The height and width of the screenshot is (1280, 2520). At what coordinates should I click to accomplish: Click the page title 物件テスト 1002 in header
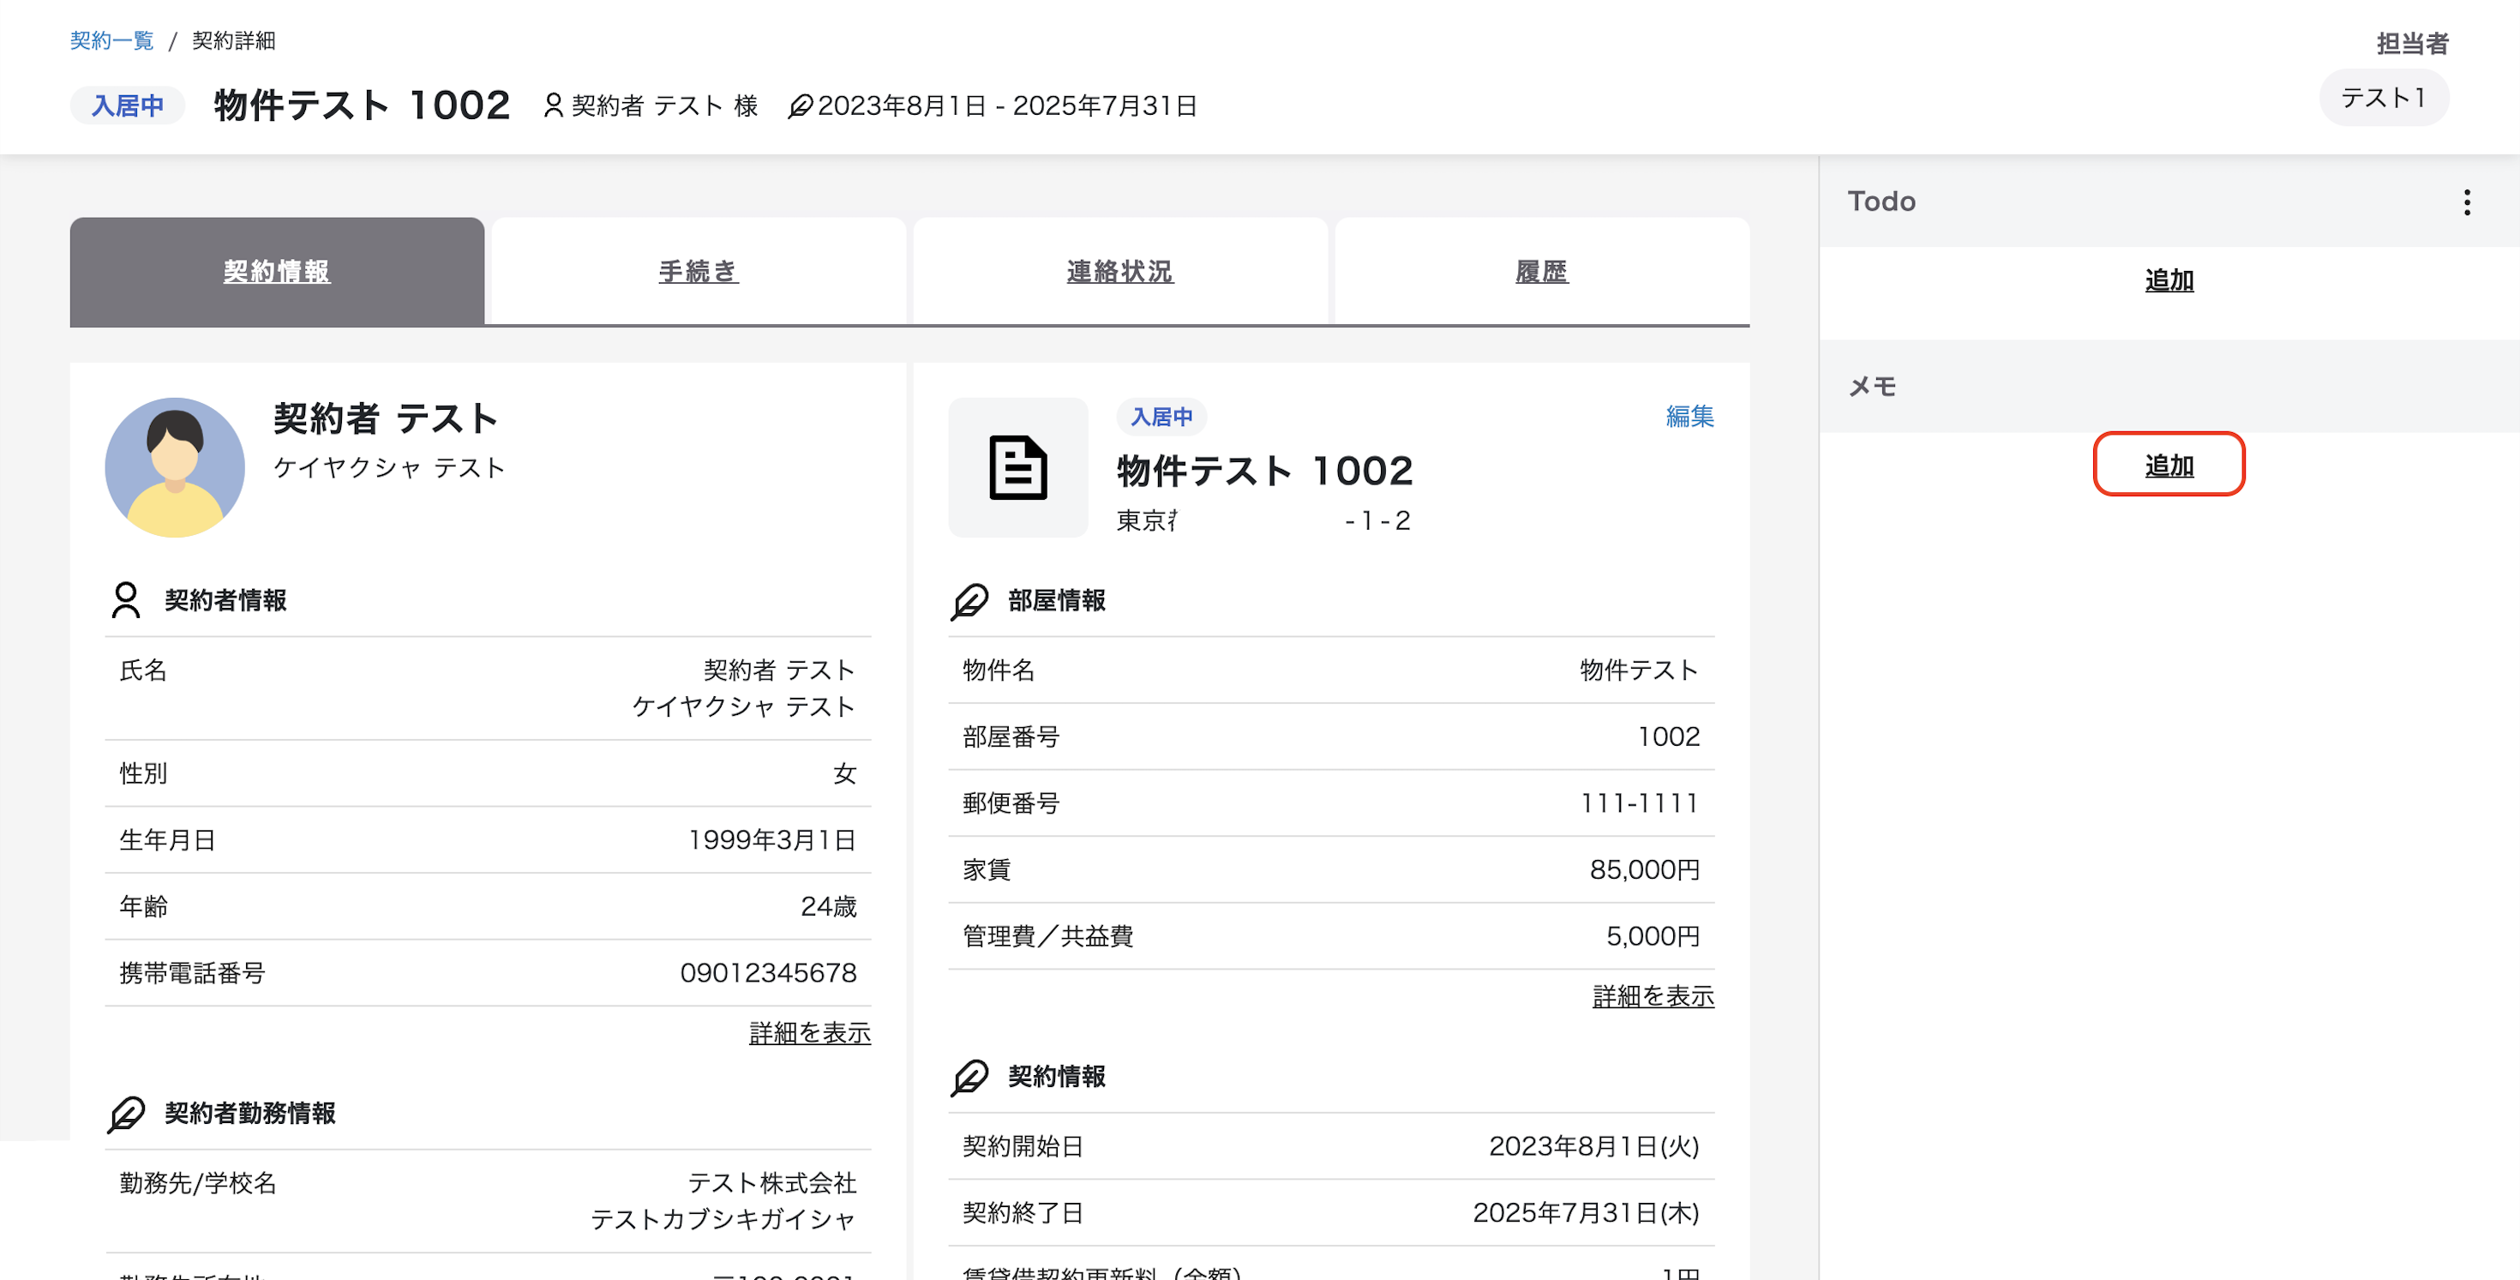pyautogui.click(x=362, y=105)
